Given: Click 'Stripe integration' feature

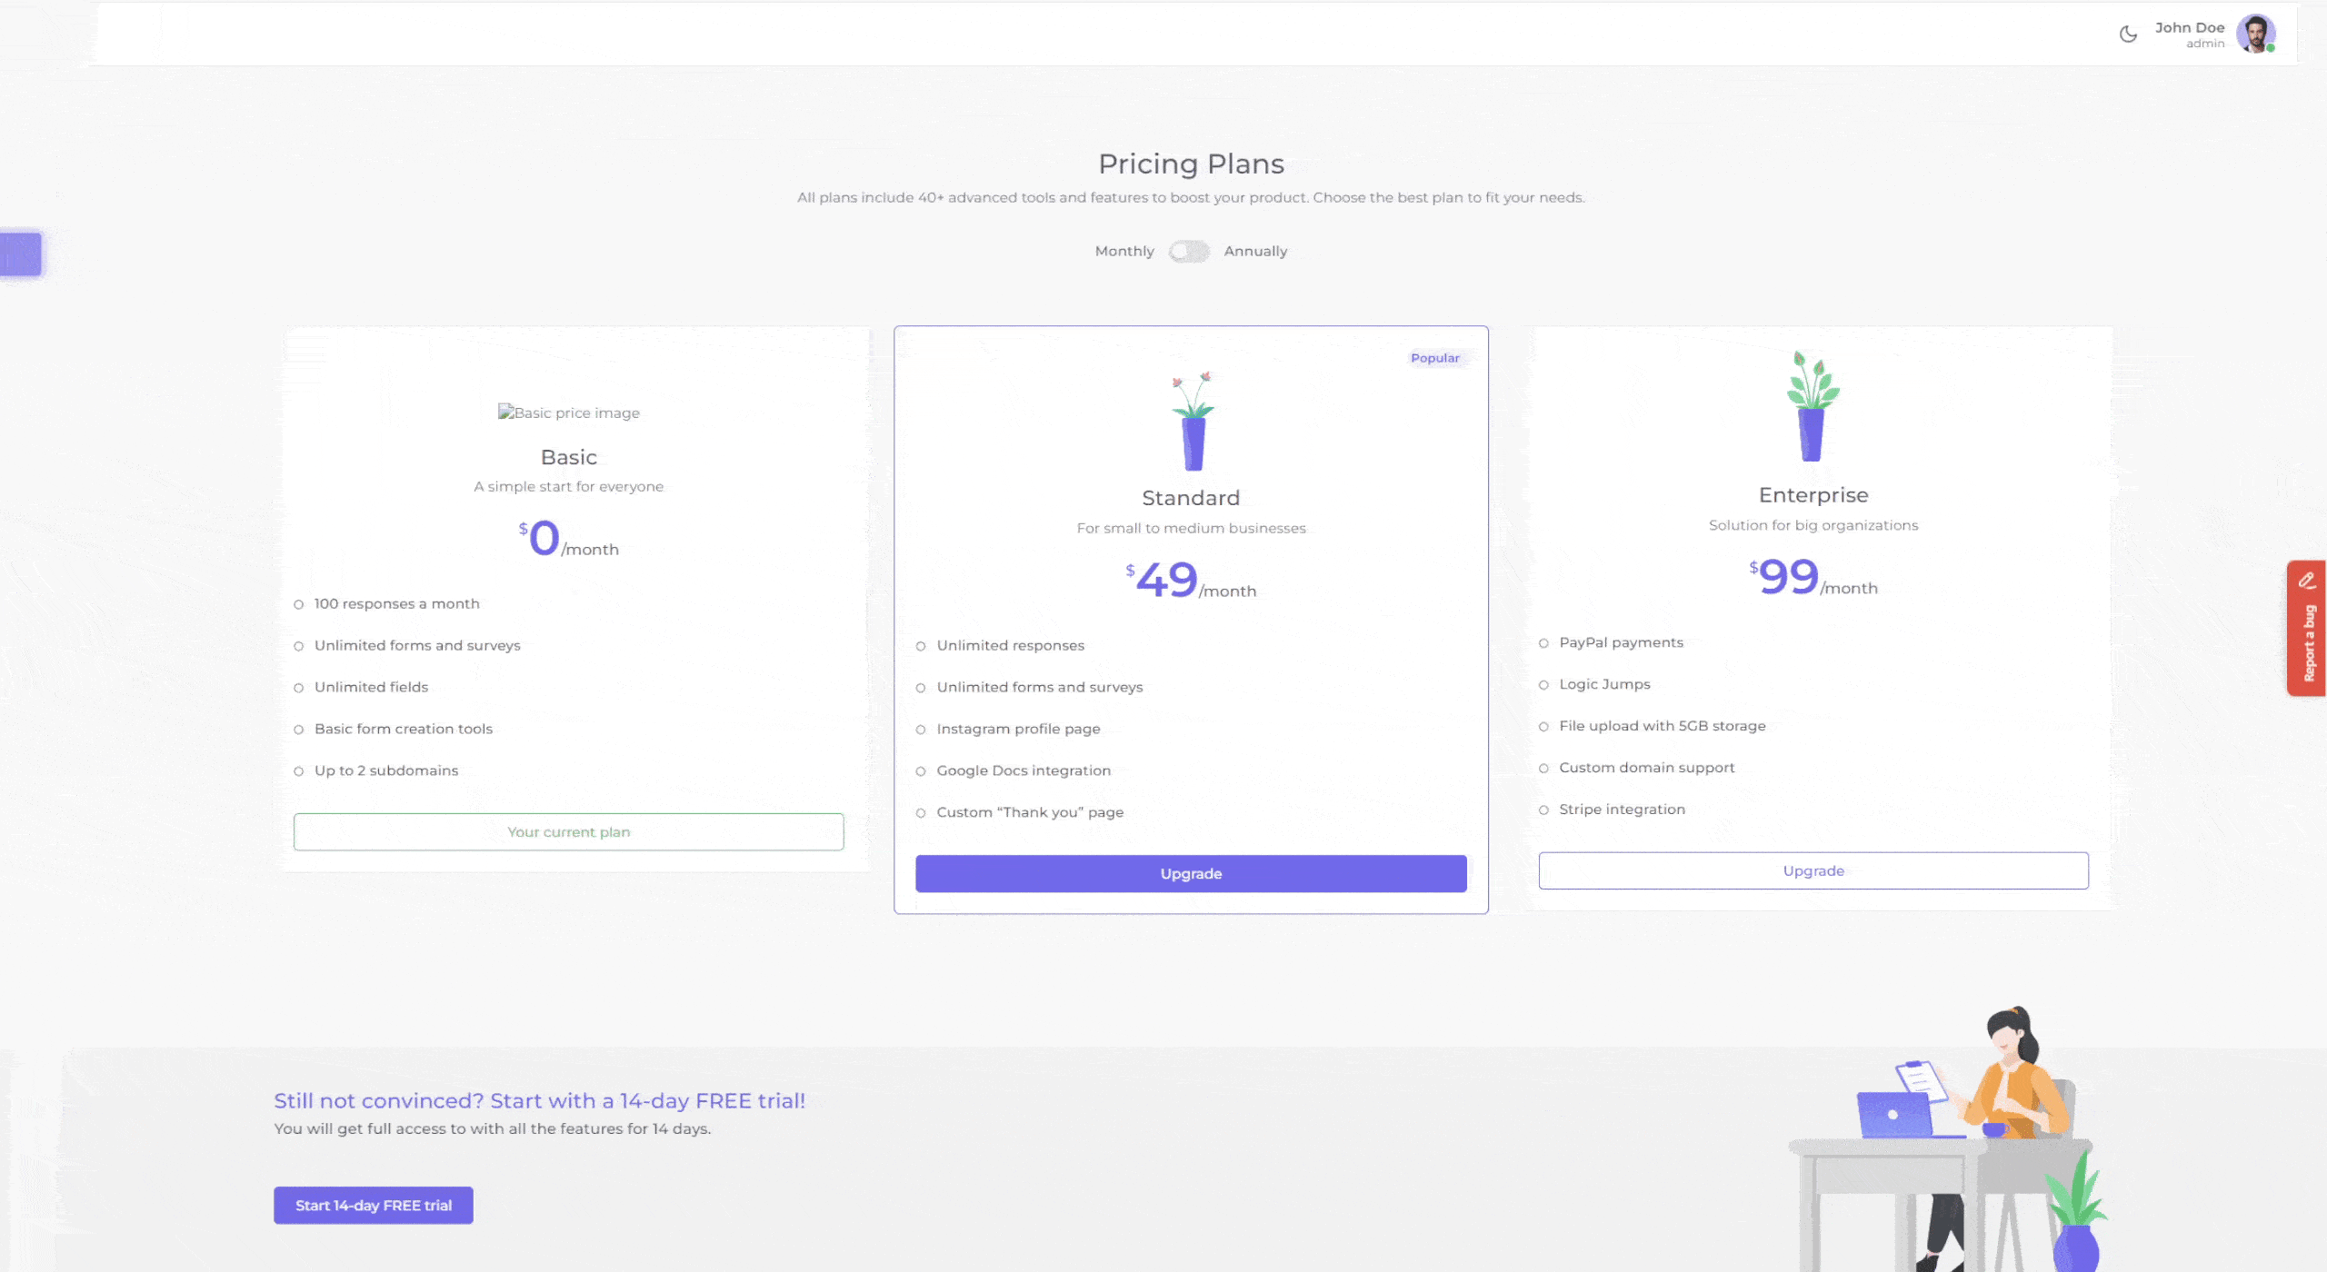Looking at the screenshot, I should [1622, 810].
